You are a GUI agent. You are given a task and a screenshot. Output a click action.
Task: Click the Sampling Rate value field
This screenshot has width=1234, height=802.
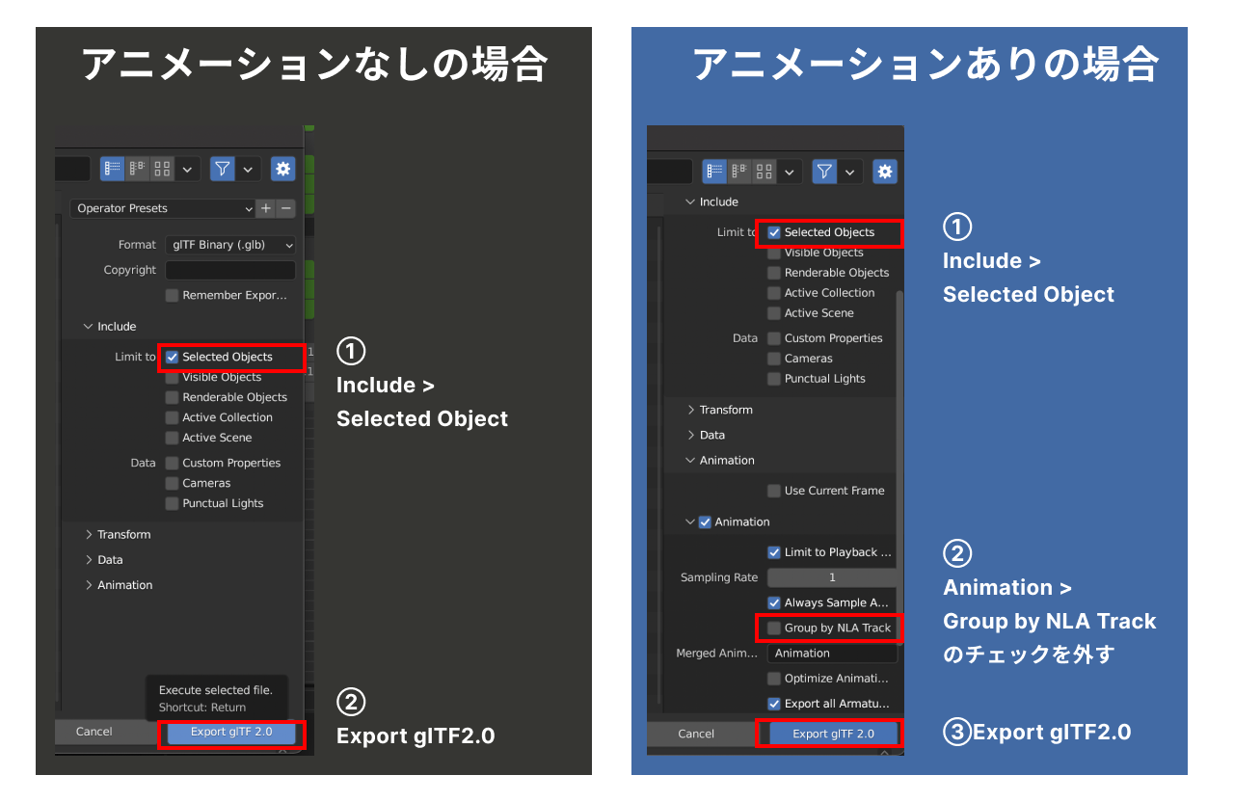(831, 577)
